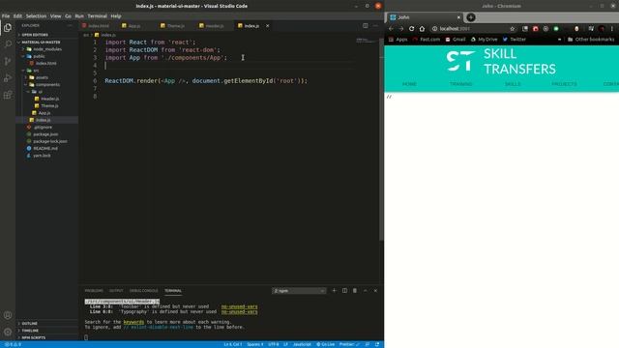Open the File menu
Image resolution: width=619 pixels, height=348 pixels.
tap(6, 16)
